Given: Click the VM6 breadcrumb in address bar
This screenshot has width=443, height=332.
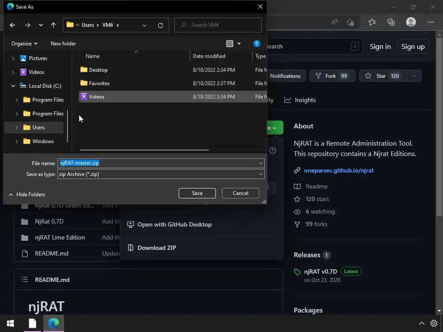Looking at the screenshot, I should pos(108,25).
